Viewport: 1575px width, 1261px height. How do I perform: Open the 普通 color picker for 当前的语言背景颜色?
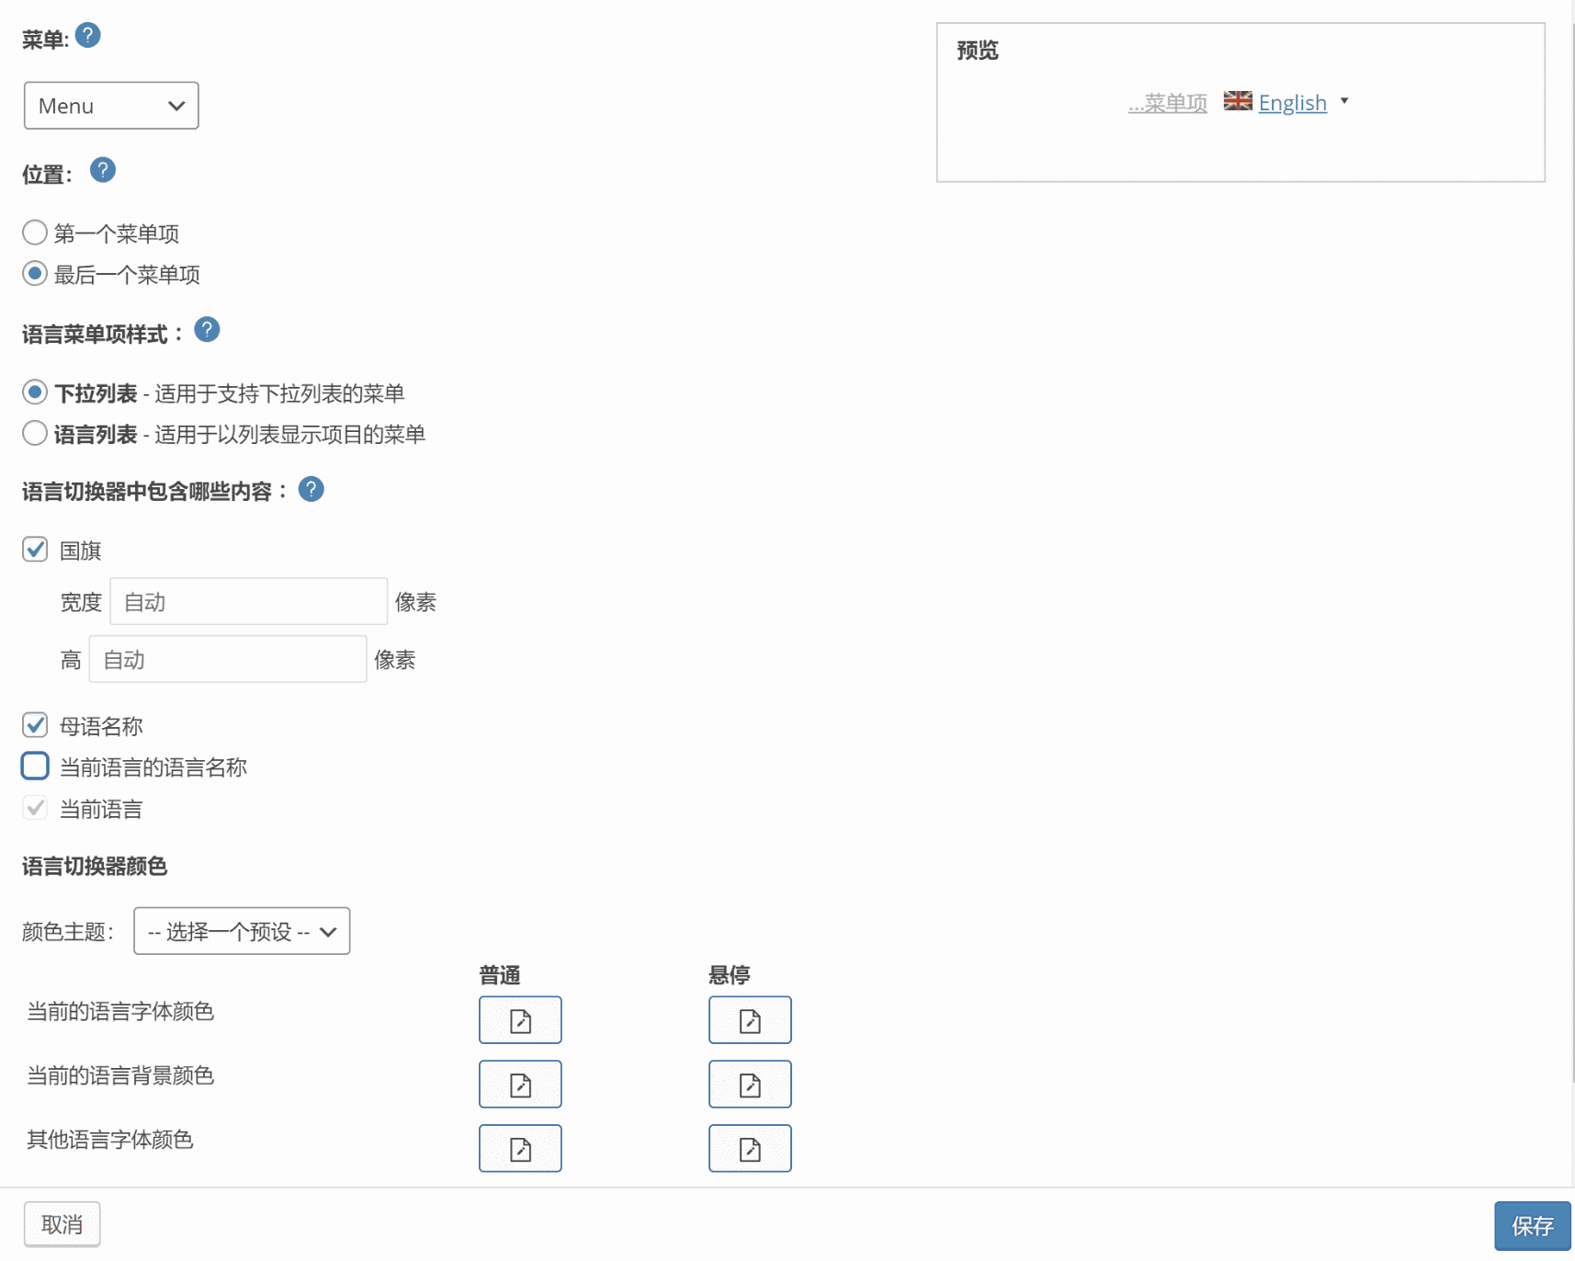click(520, 1084)
